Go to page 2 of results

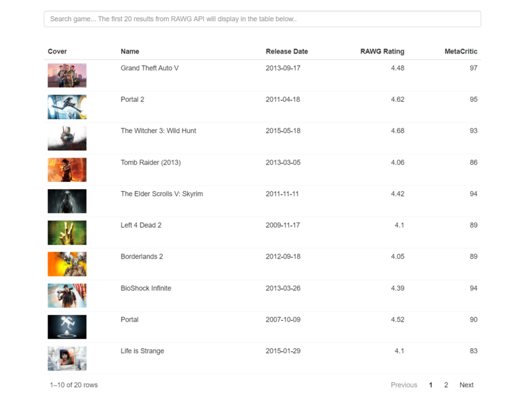tap(446, 385)
